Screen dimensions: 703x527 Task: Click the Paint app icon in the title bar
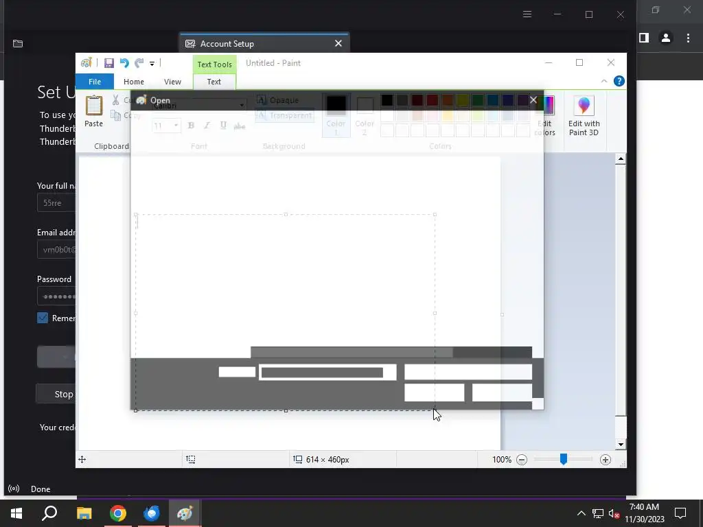(x=87, y=62)
